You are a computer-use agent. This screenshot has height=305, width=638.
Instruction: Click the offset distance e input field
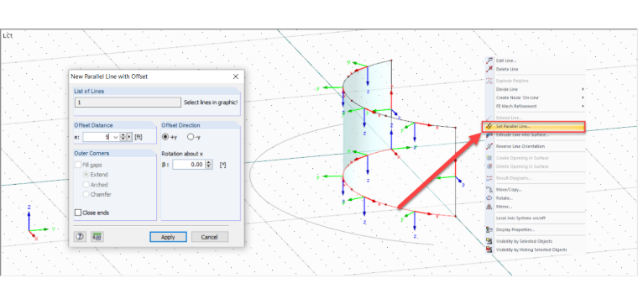tap(97, 137)
